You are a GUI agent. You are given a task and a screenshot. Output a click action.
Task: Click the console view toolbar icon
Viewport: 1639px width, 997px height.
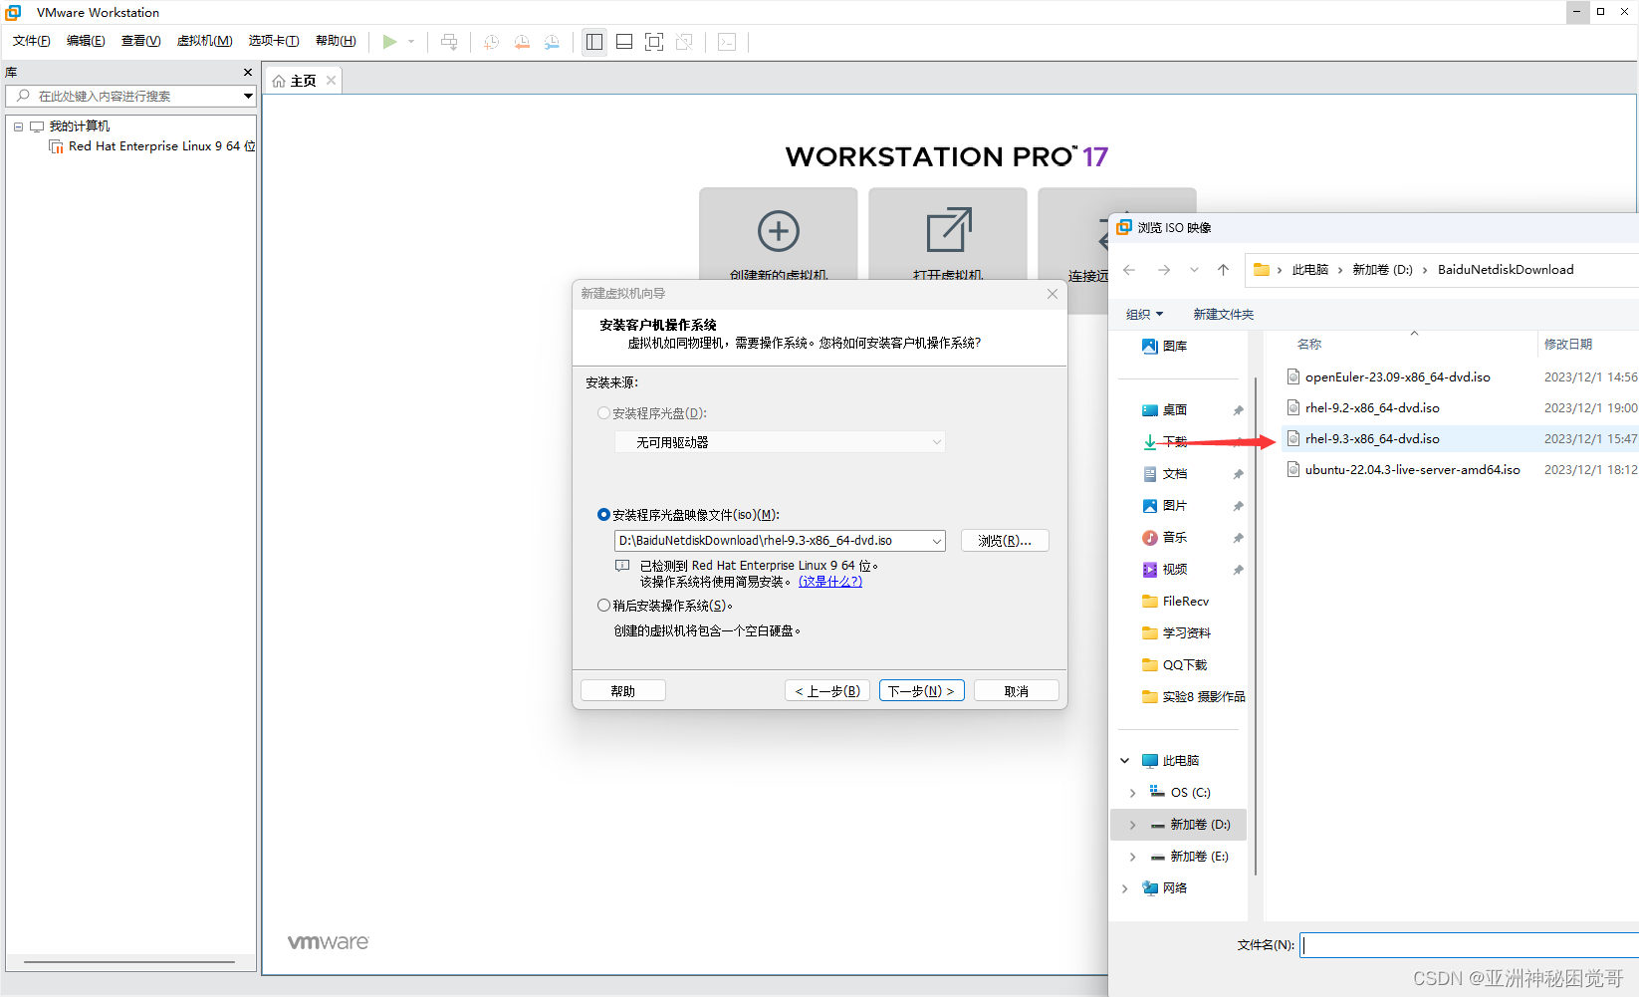tap(727, 42)
